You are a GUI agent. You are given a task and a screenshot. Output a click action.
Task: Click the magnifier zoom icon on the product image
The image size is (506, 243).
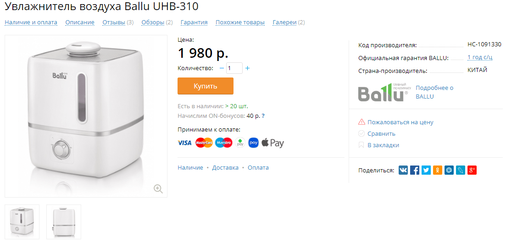point(158,189)
